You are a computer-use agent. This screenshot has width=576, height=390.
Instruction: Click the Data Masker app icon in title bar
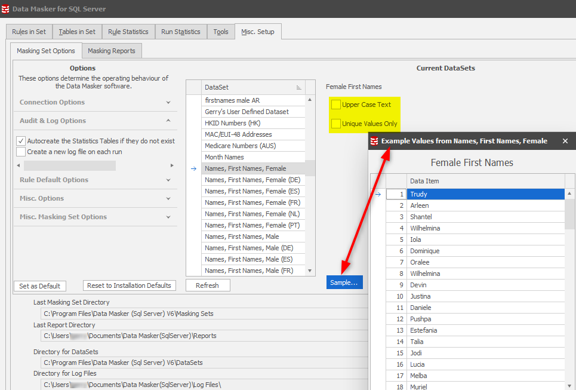click(6, 9)
